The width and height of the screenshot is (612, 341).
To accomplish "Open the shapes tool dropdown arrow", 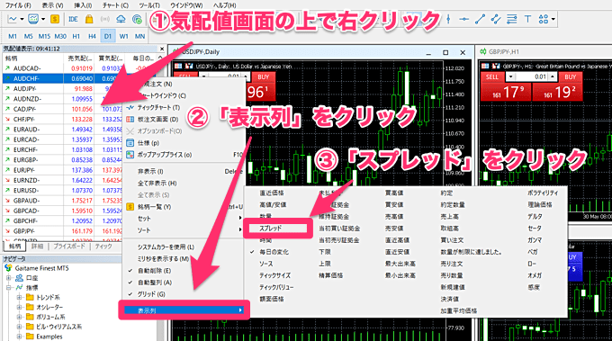I will pyautogui.click(x=553, y=19).
